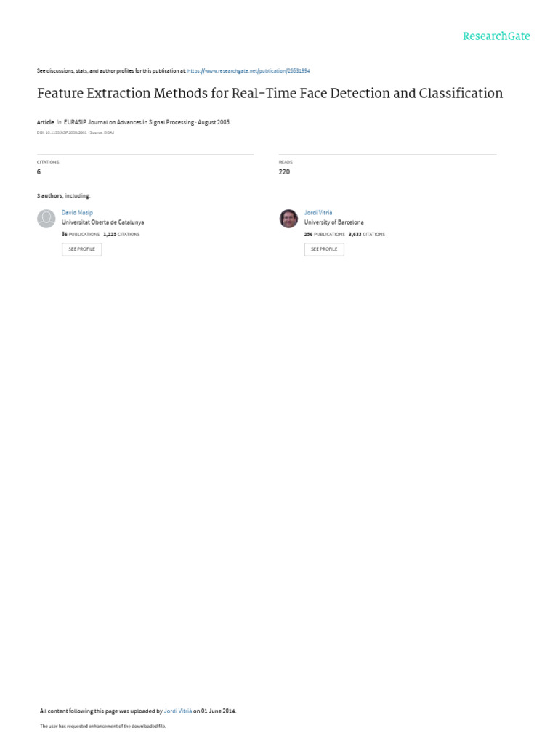558x744 pixels.
Task: Click the 1,225 citations stat
Action: point(121,235)
